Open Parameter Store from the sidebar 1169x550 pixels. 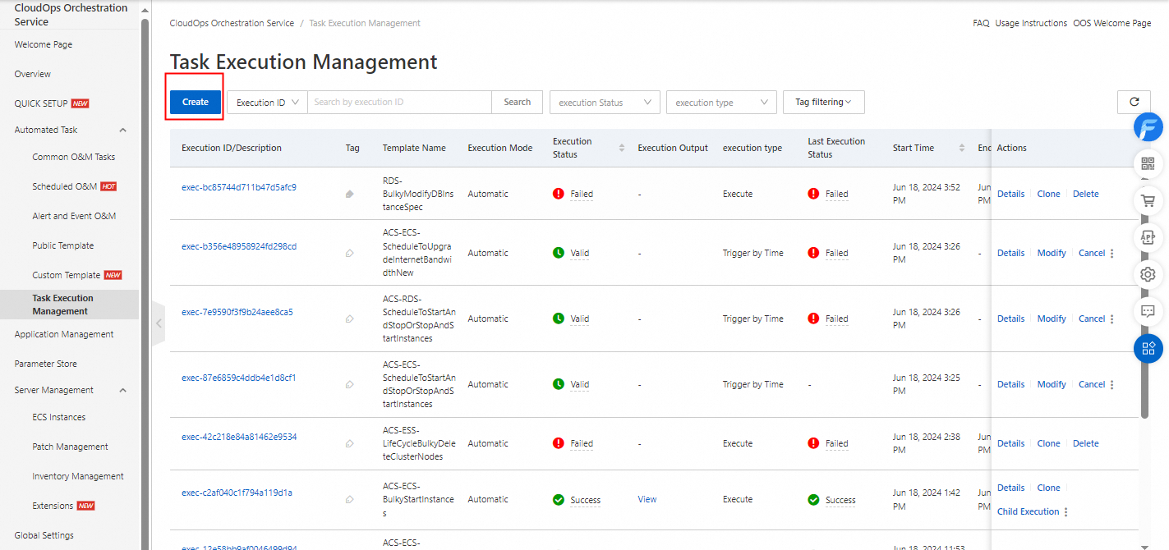click(x=46, y=364)
